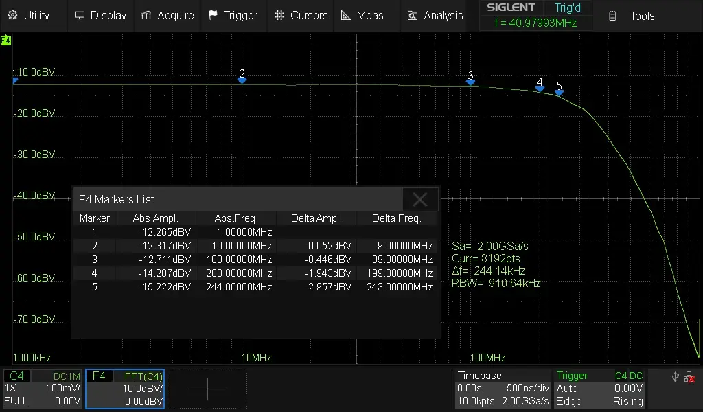Select the C4 channel descriptor box
The image size is (703, 412).
[43, 389]
